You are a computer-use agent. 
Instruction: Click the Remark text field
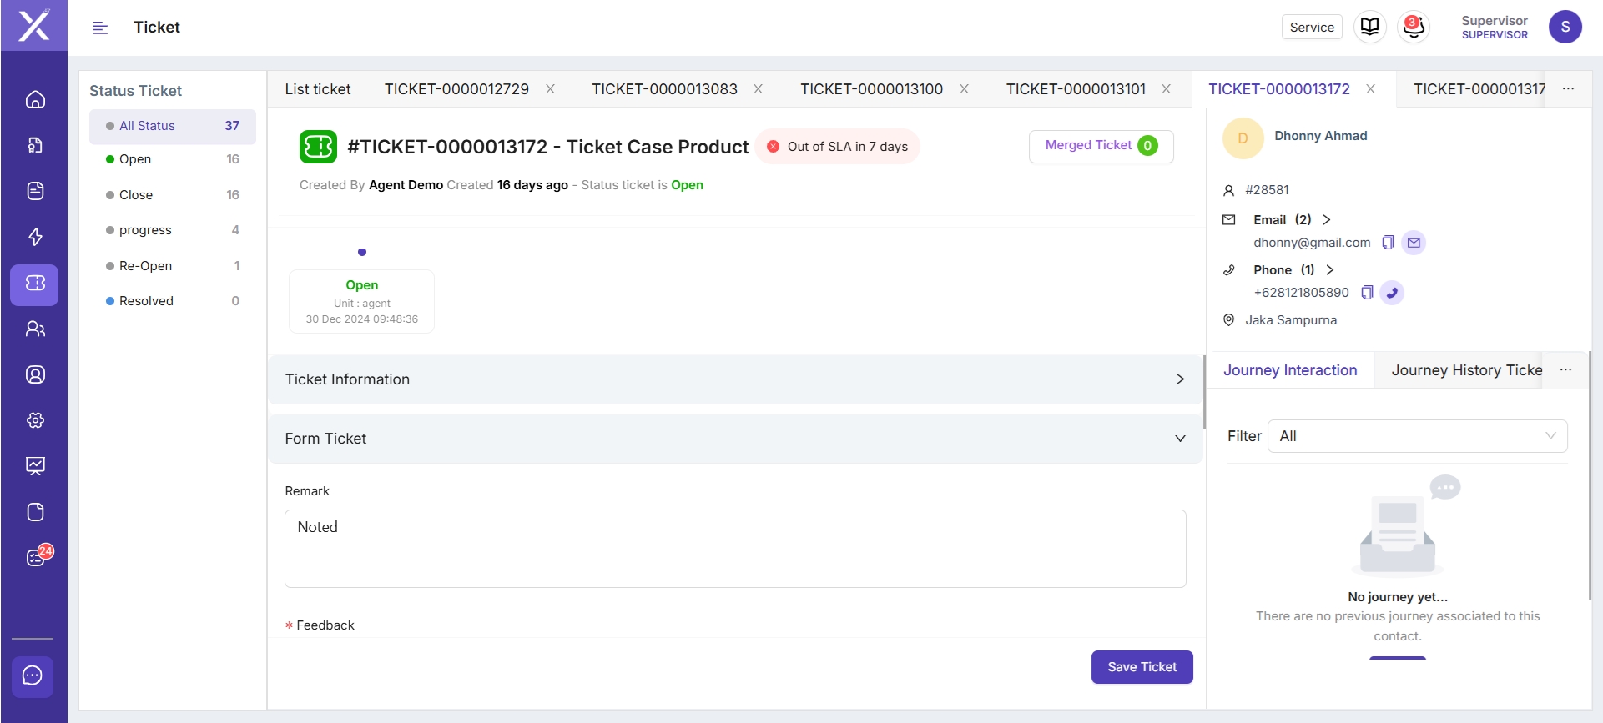[x=734, y=548]
